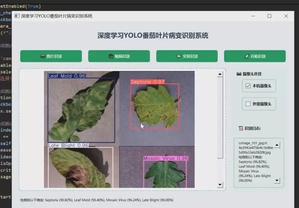Click the log icon beside 识别日志

tap(241, 128)
